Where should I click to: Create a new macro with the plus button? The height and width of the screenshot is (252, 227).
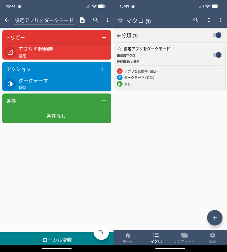215,218
